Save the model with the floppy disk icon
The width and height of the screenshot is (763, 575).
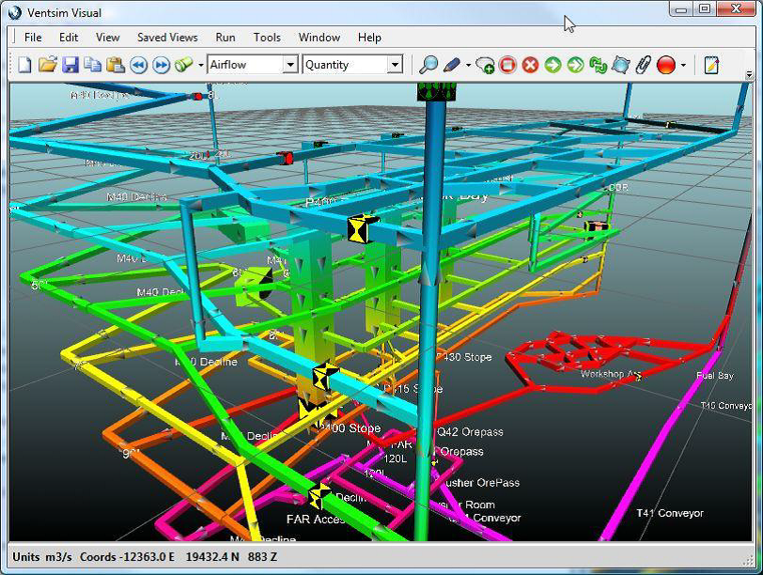[70, 65]
